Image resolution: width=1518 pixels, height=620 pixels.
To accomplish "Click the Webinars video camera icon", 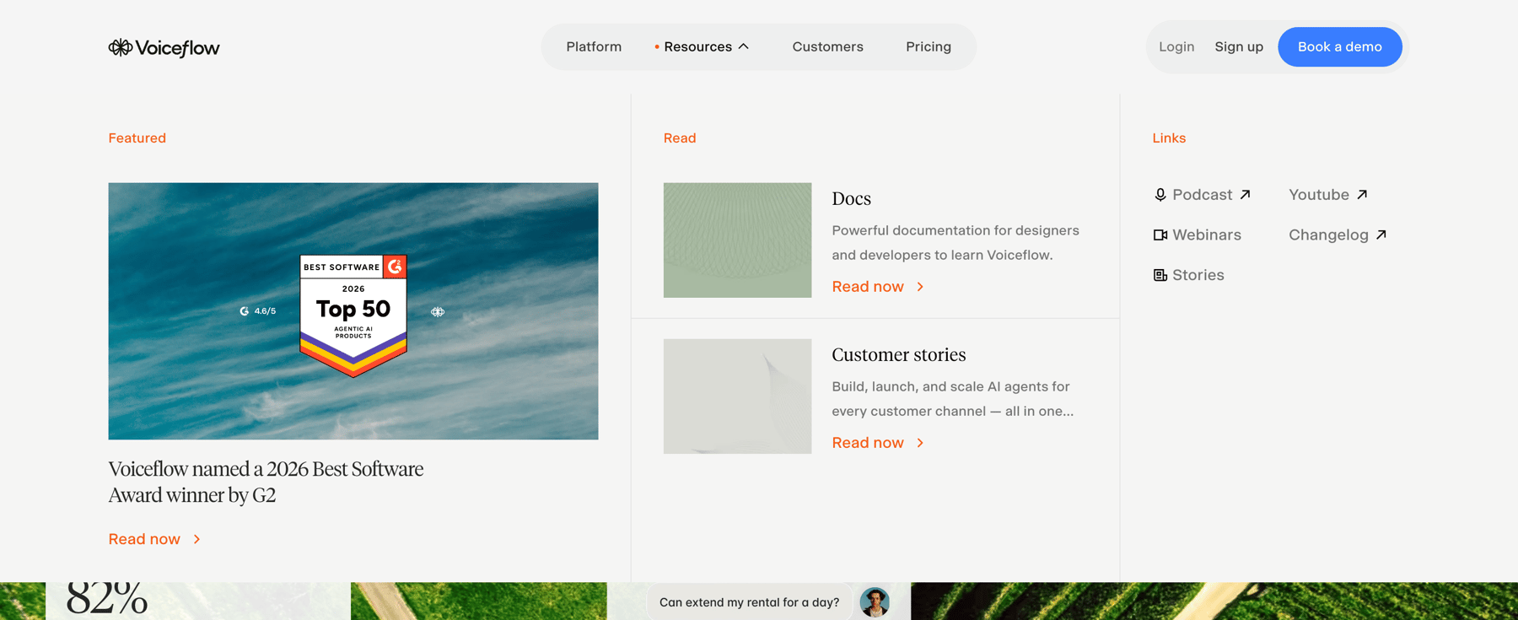I will coord(1160,235).
